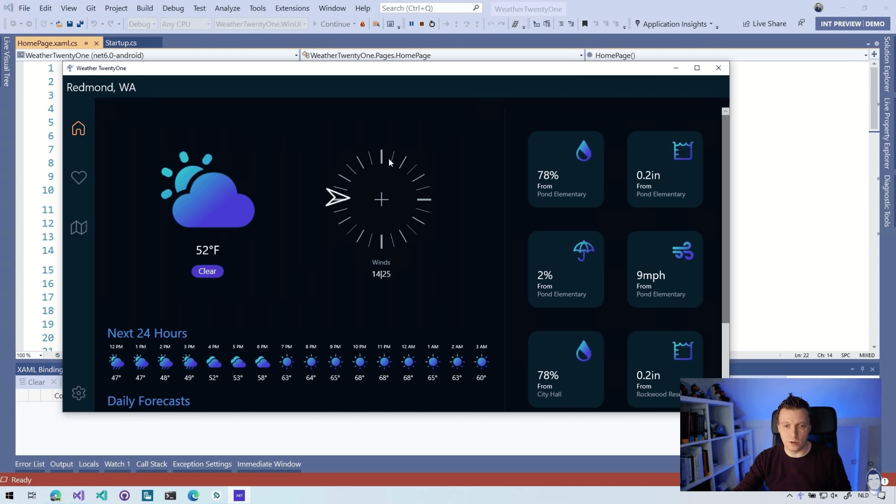
Task: Click Clear in the XAML Binding panel
Action: point(32,382)
